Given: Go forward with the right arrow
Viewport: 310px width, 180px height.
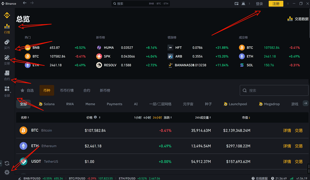Looking at the screenshot, I should pos(32,3).
